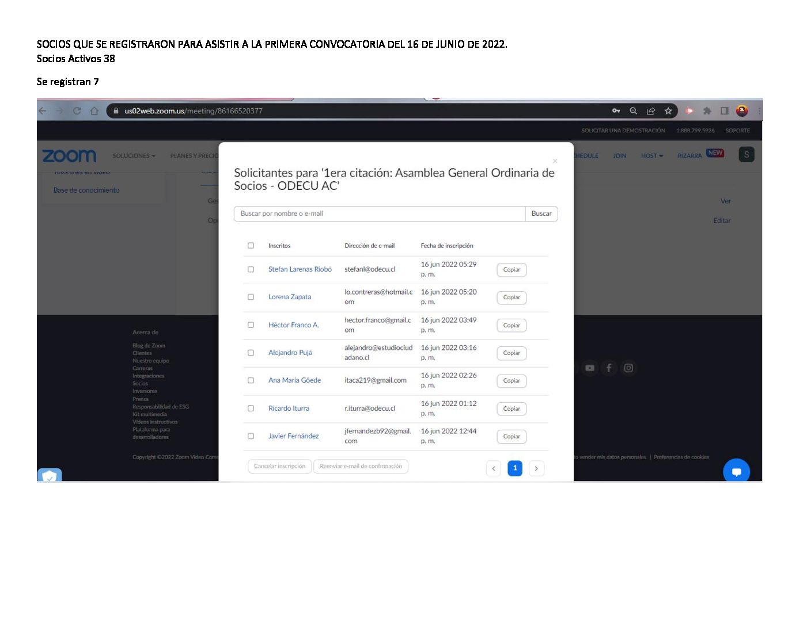This screenshot has height=626, width=811.
Task: Click the search by name or e-mail field
Action: [x=379, y=213]
